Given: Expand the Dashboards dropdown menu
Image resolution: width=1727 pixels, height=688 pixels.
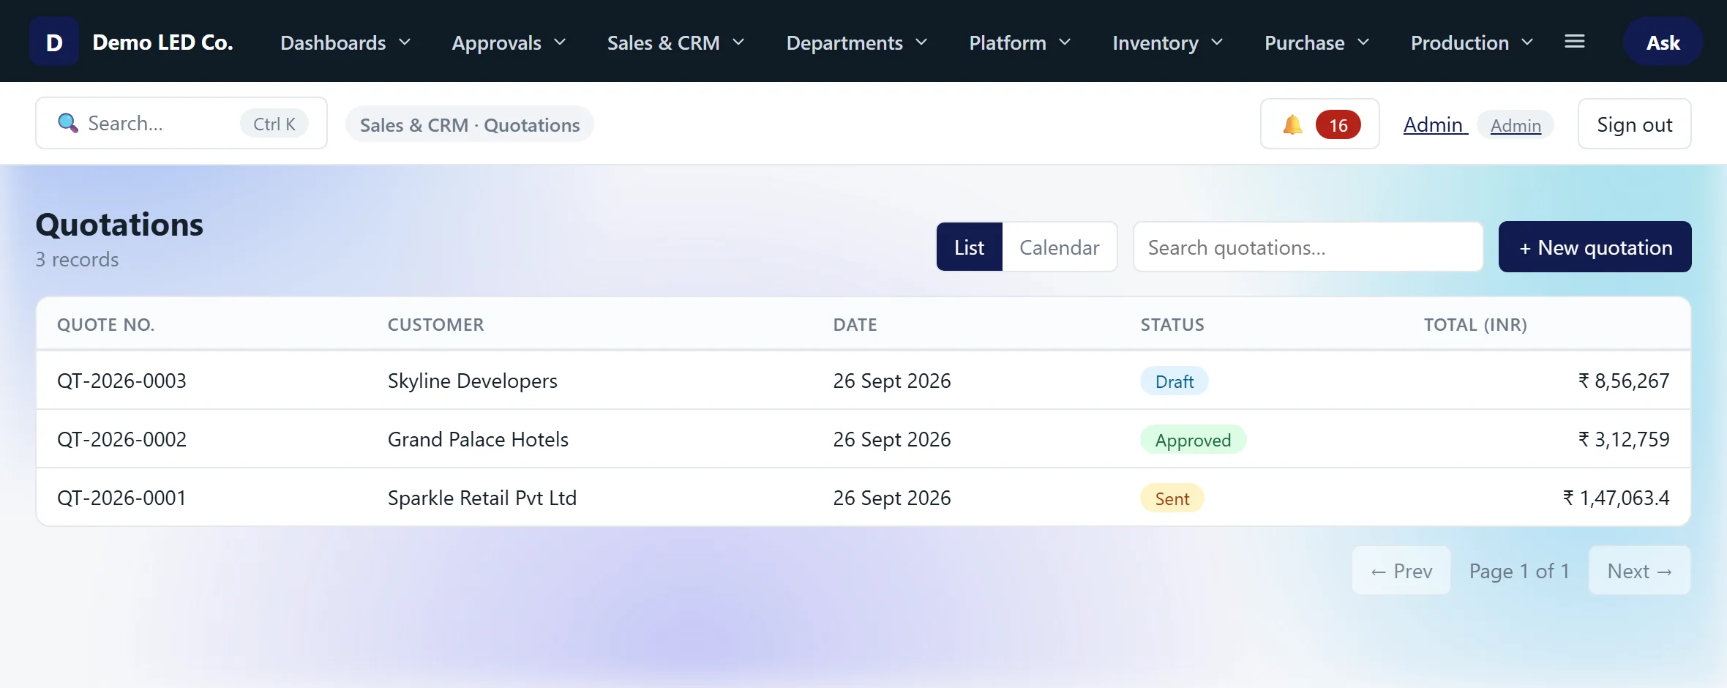Looking at the screenshot, I should [345, 42].
